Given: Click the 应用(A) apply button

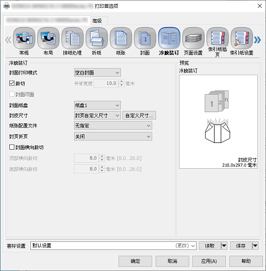Looking at the screenshot, I should click(209, 261).
